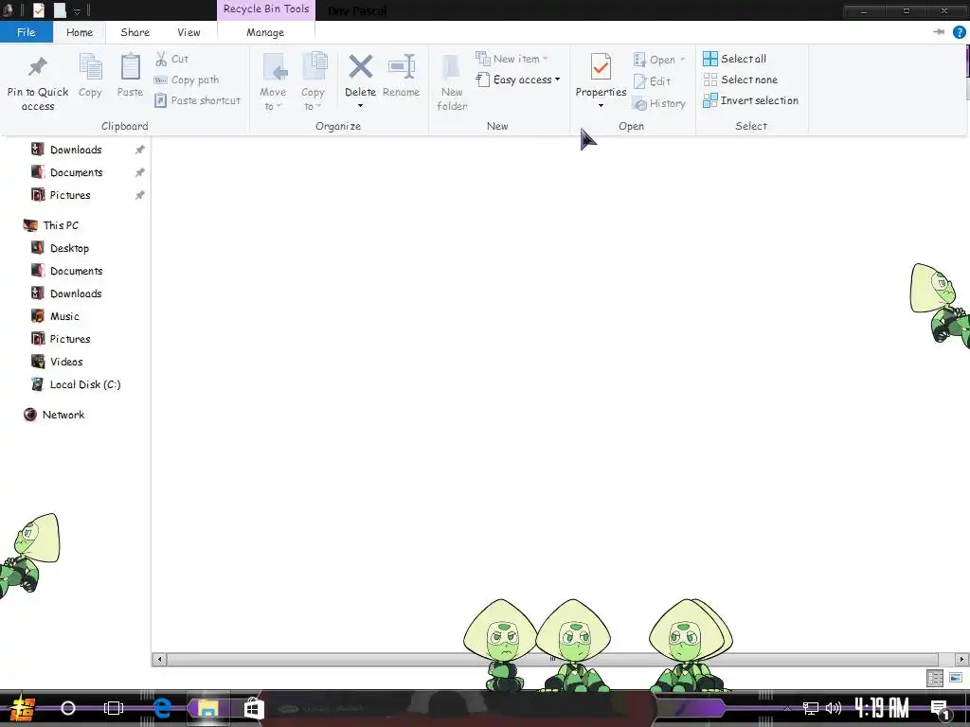Open pinned Pictures in Quick access

(x=70, y=195)
